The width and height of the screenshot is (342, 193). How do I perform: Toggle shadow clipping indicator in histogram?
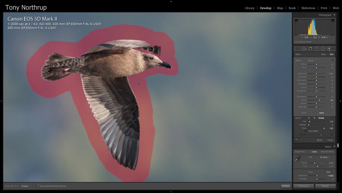296,20
